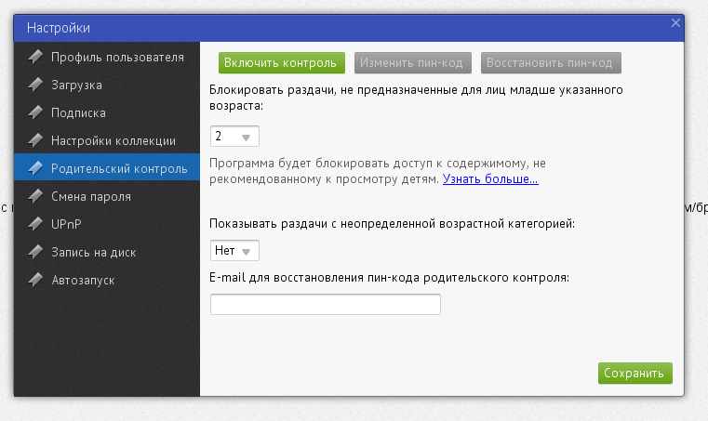Switch to the Подписка section
The image size is (708, 421).
[x=107, y=112]
